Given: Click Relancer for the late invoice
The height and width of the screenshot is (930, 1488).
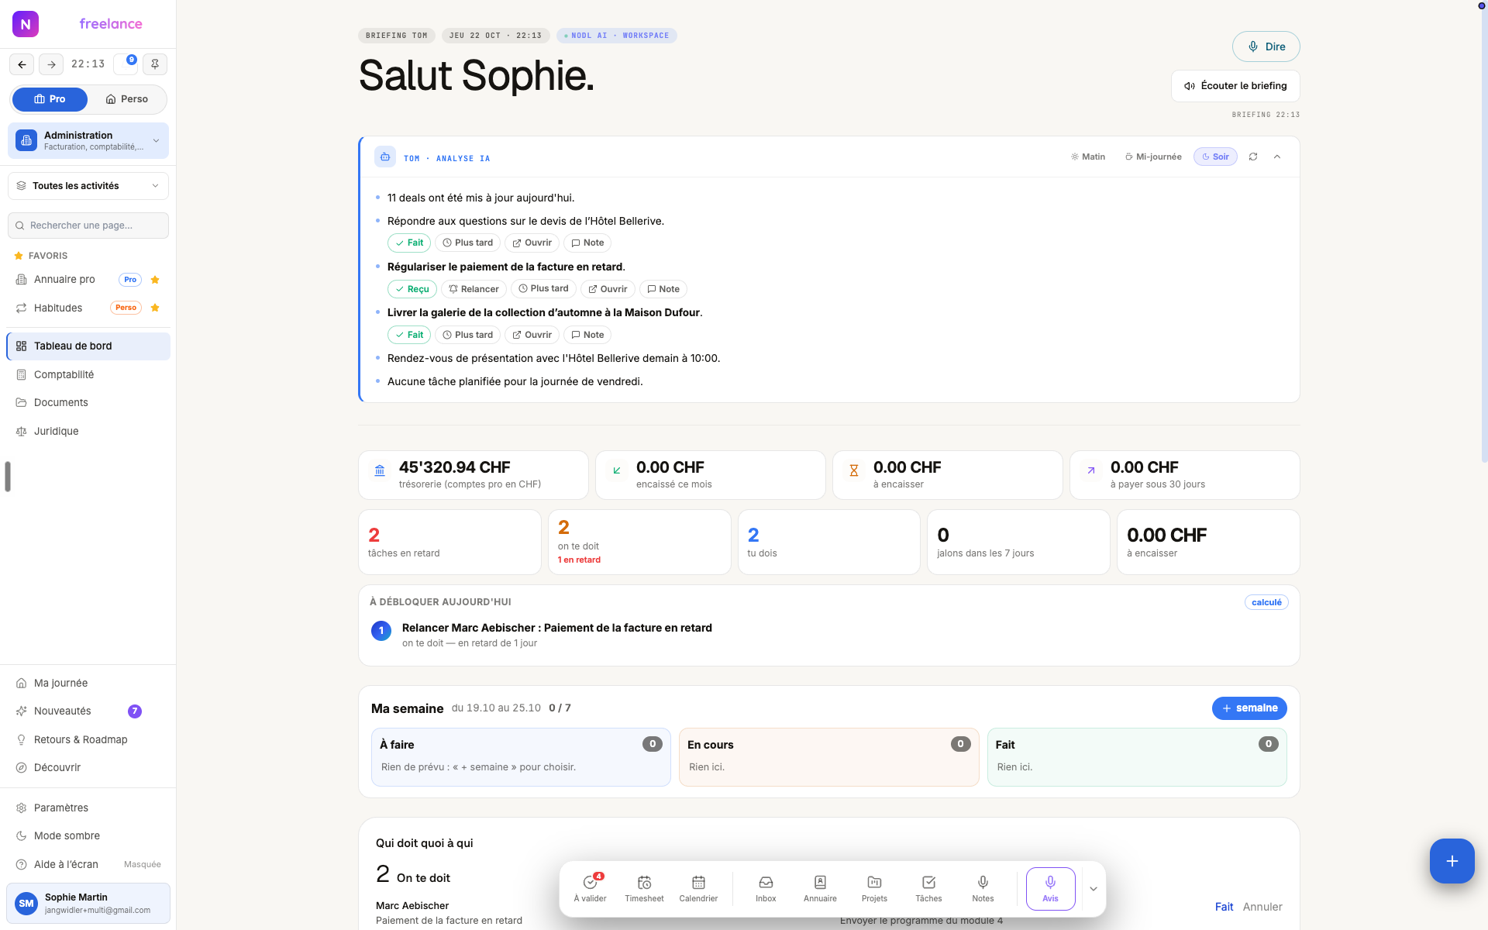Looking at the screenshot, I should [x=474, y=289].
